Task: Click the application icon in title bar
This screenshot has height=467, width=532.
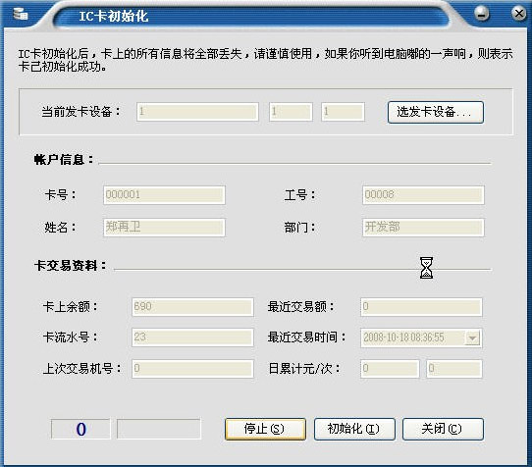Action: click(x=21, y=14)
